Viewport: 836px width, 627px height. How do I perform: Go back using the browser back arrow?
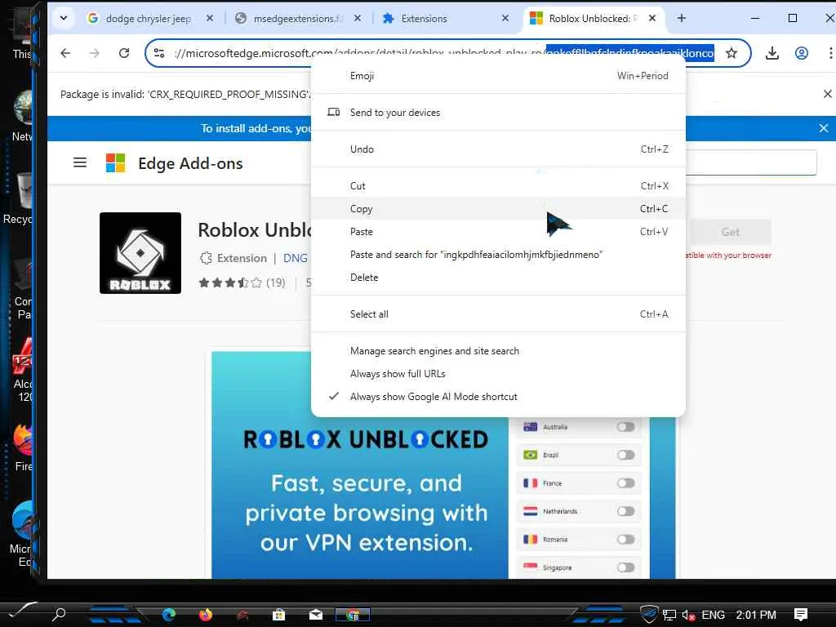[65, 53]
